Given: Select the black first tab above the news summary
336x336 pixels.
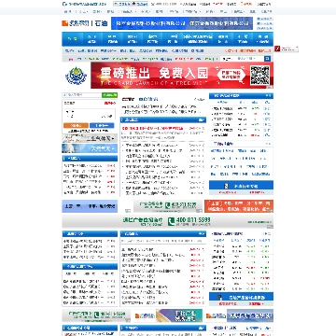Looking at the screenshot, I should click(128, 99).
